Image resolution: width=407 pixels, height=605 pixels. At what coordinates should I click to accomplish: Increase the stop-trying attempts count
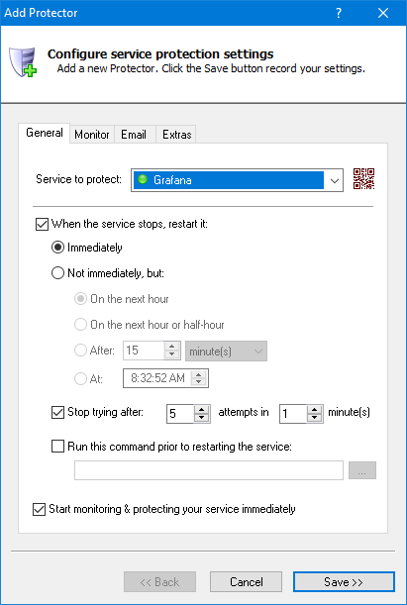(x=201, y=409)
